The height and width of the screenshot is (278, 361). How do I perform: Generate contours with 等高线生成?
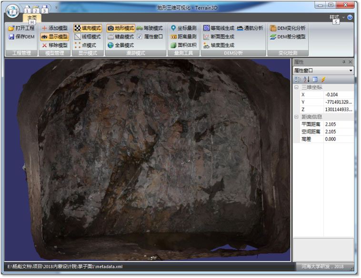[x=219, y=28]
